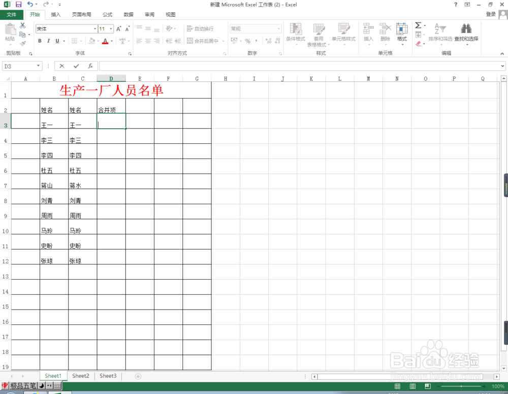The width and height of the screenshot is (508, 394).
Task: Open the font size dropdown
Action: [111, 29]
